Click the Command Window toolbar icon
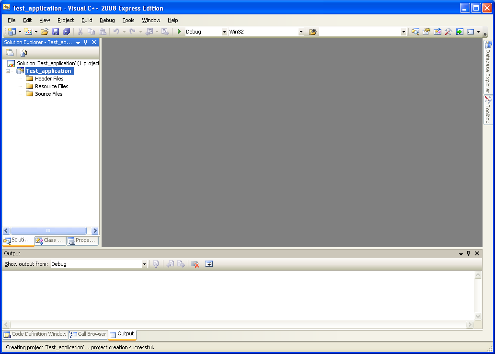Screen dimensions: 495x354 pyautogui.click(x=471, y=32)
